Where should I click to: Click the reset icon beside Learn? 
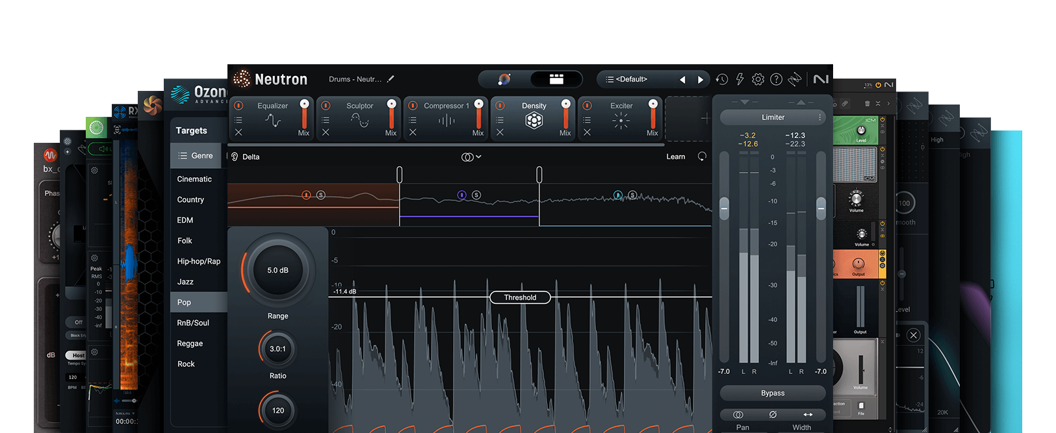tap(702, 156)
